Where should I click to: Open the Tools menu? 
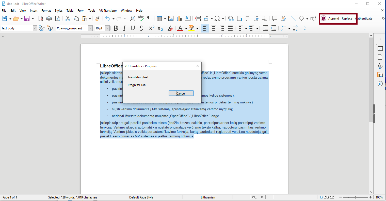click(x=92, y=11)
